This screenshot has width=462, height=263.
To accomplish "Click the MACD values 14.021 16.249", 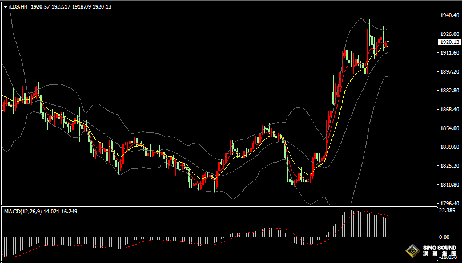I will [61, 211].
